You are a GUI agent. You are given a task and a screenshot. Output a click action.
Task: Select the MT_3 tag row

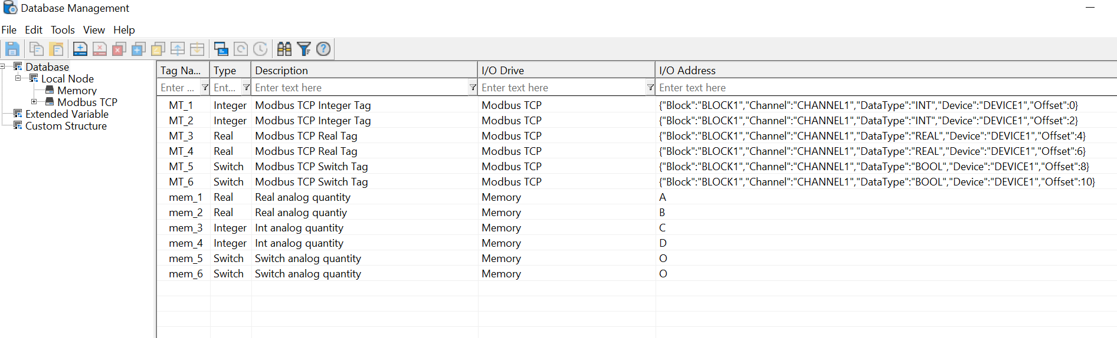[637, 136]
